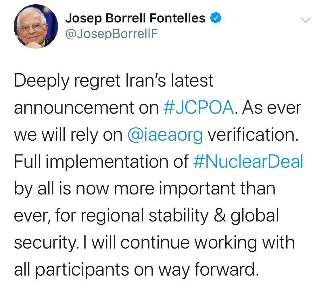The width and height of the screenshot is (315, 298).
Task: Click the blue verified badge
Action: click(x=216, y=18)
